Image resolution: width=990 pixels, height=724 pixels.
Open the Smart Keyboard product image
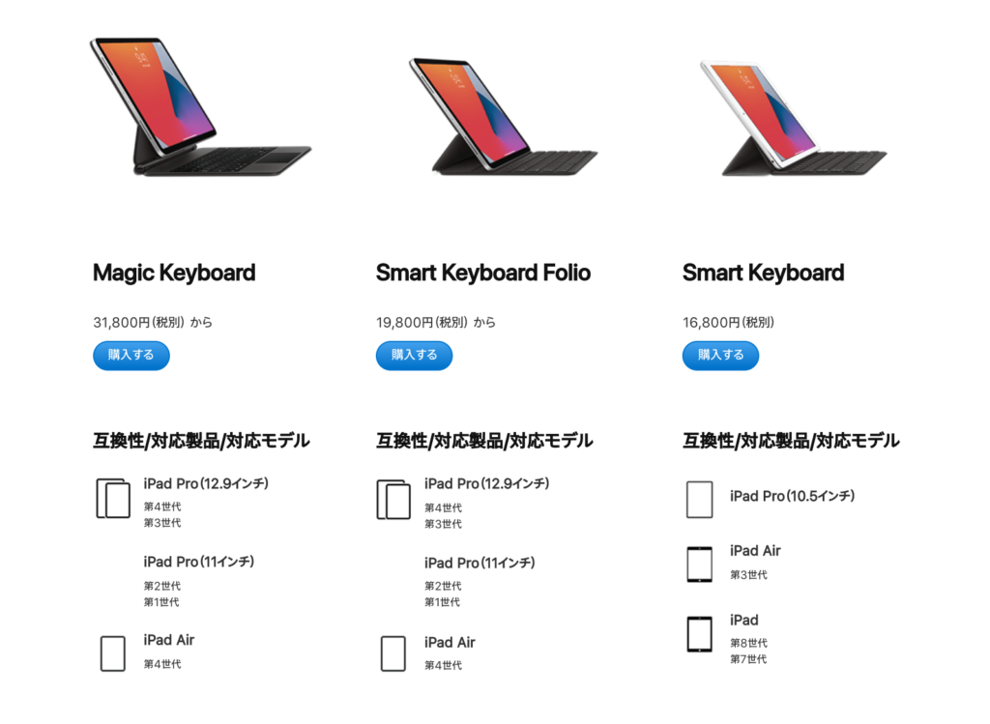click(x=794, y=118)
